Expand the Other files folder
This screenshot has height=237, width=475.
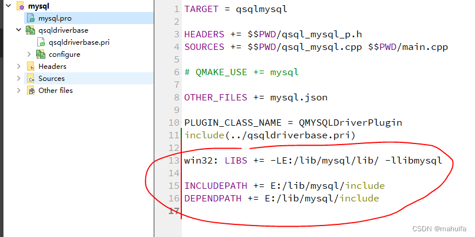[19, 90]
